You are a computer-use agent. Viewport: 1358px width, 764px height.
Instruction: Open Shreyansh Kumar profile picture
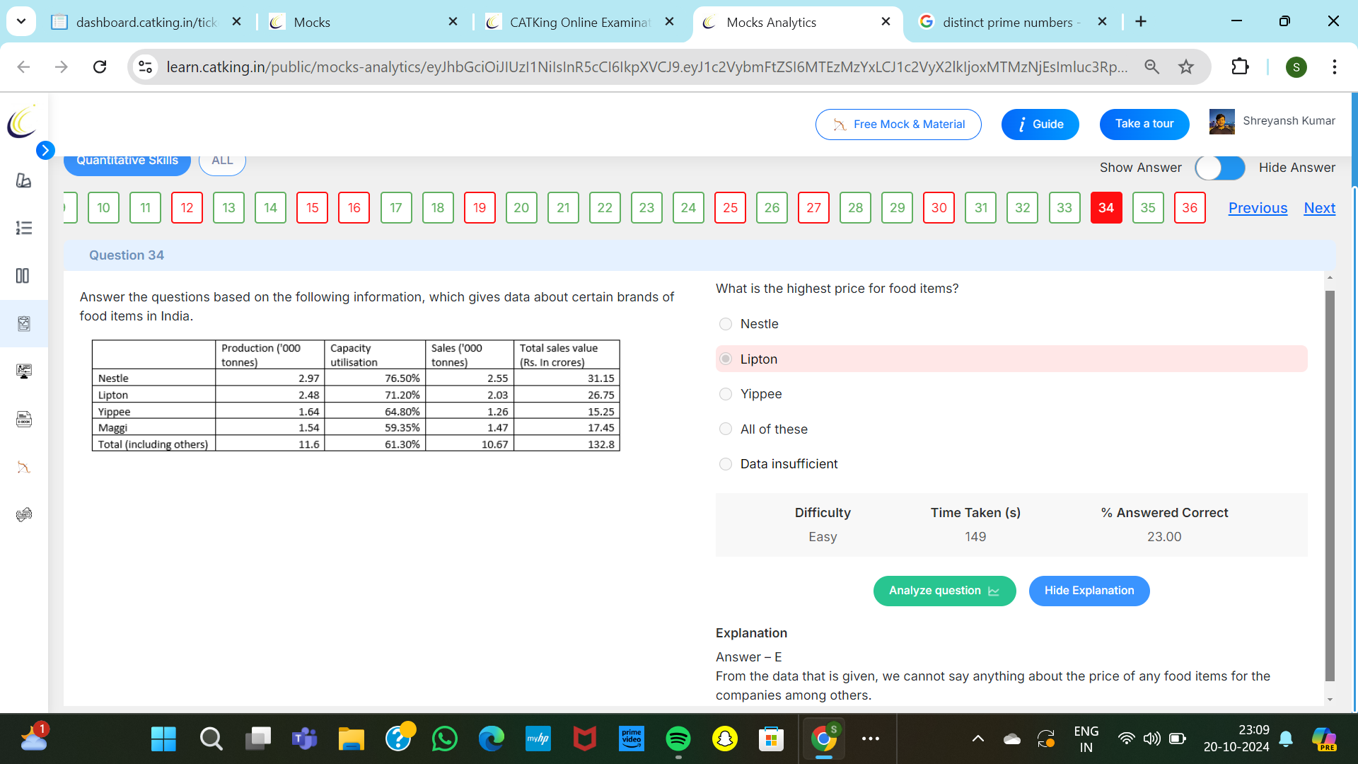(x=1221, y=122)
